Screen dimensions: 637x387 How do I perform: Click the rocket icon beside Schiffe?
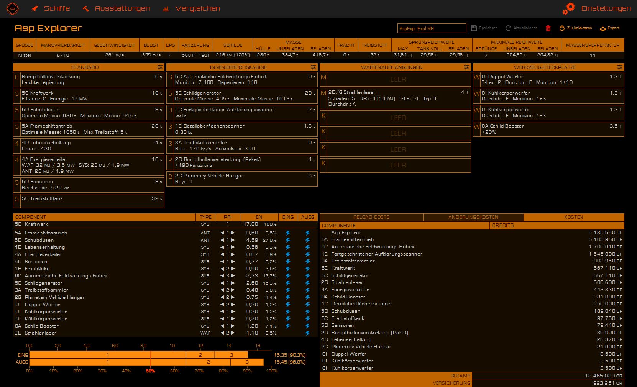(x=34, y=9)
